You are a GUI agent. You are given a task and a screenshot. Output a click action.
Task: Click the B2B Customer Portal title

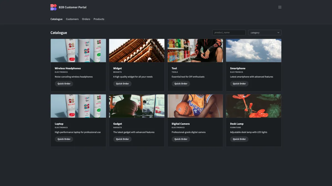(72, 7)
